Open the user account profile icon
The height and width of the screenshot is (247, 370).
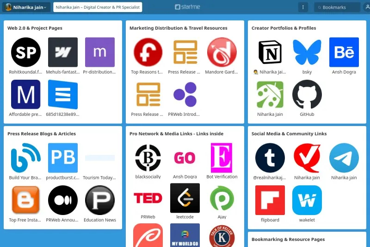coord(363,7)
